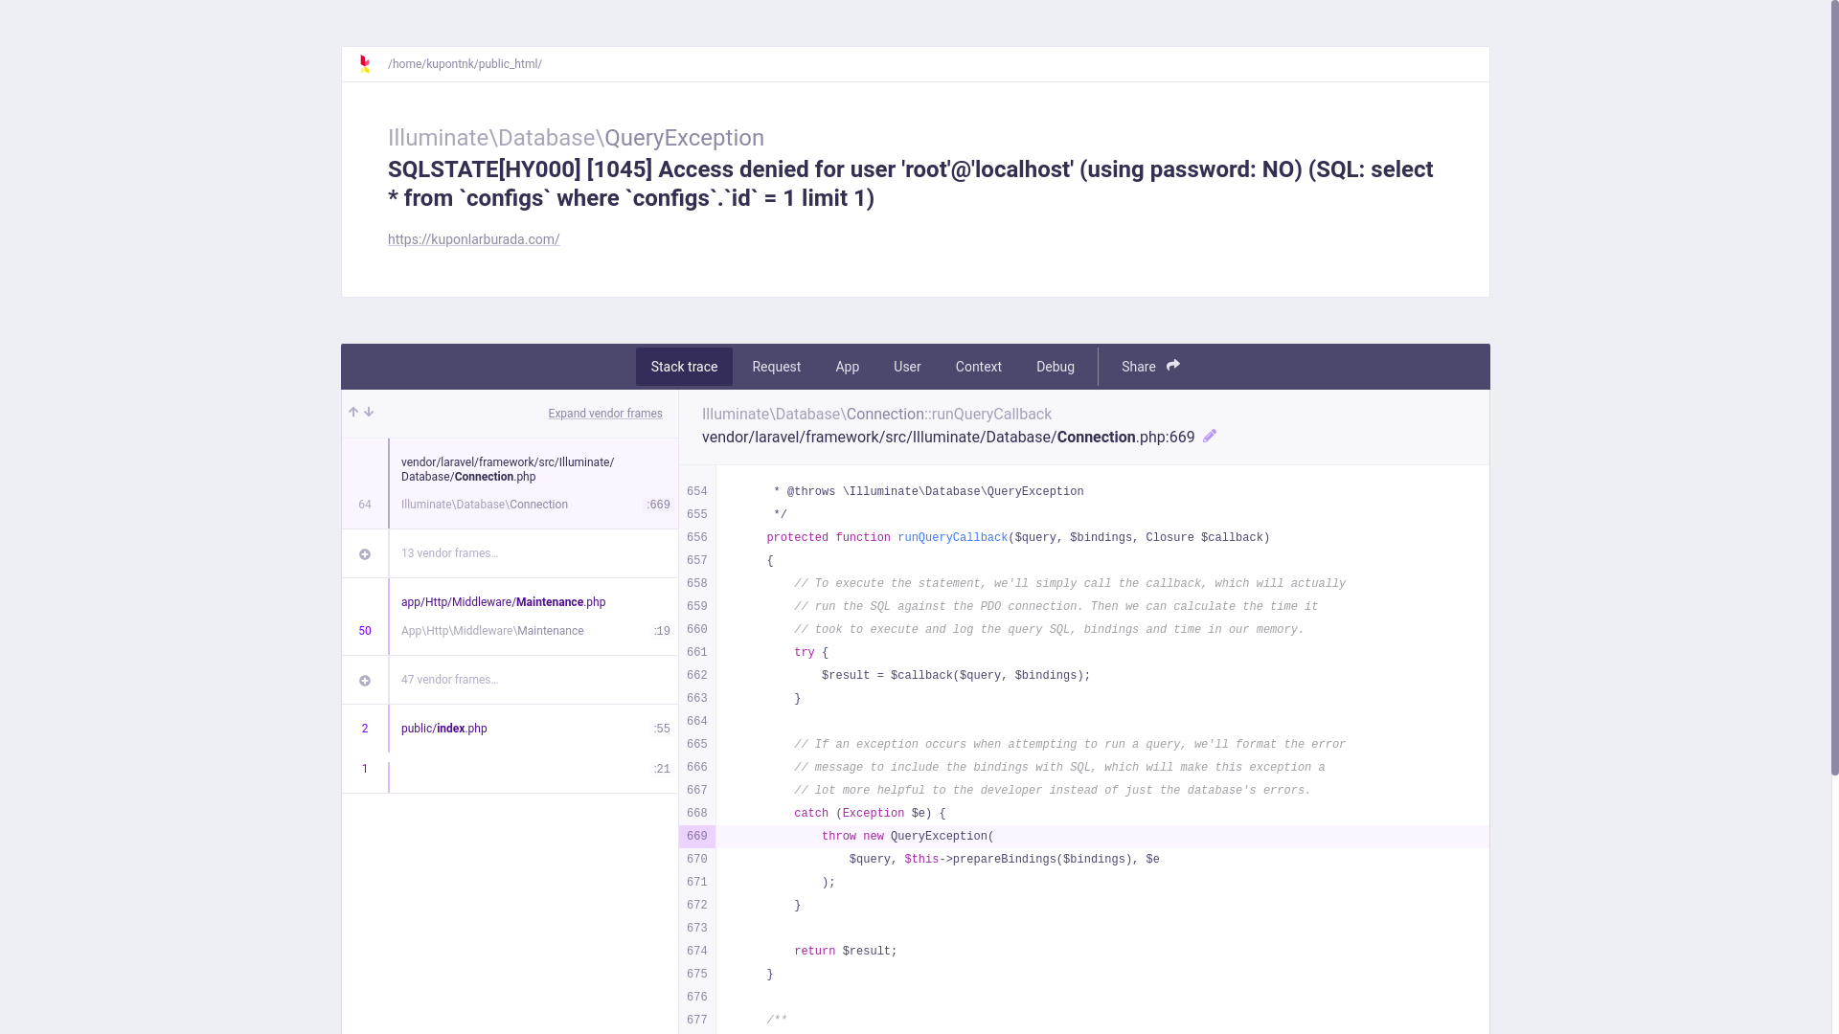Open the App tab
The width and height of the screenshot is (1839, 1034).
pos(848,367)
